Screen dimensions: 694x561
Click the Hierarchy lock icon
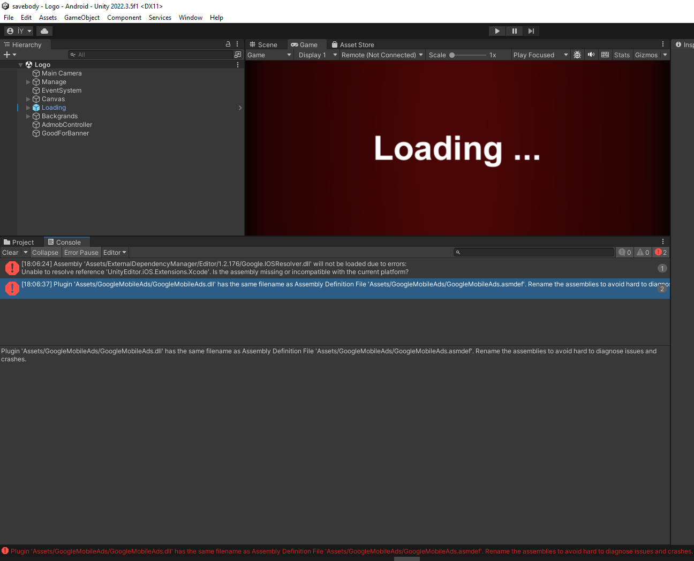click(228, 44)
